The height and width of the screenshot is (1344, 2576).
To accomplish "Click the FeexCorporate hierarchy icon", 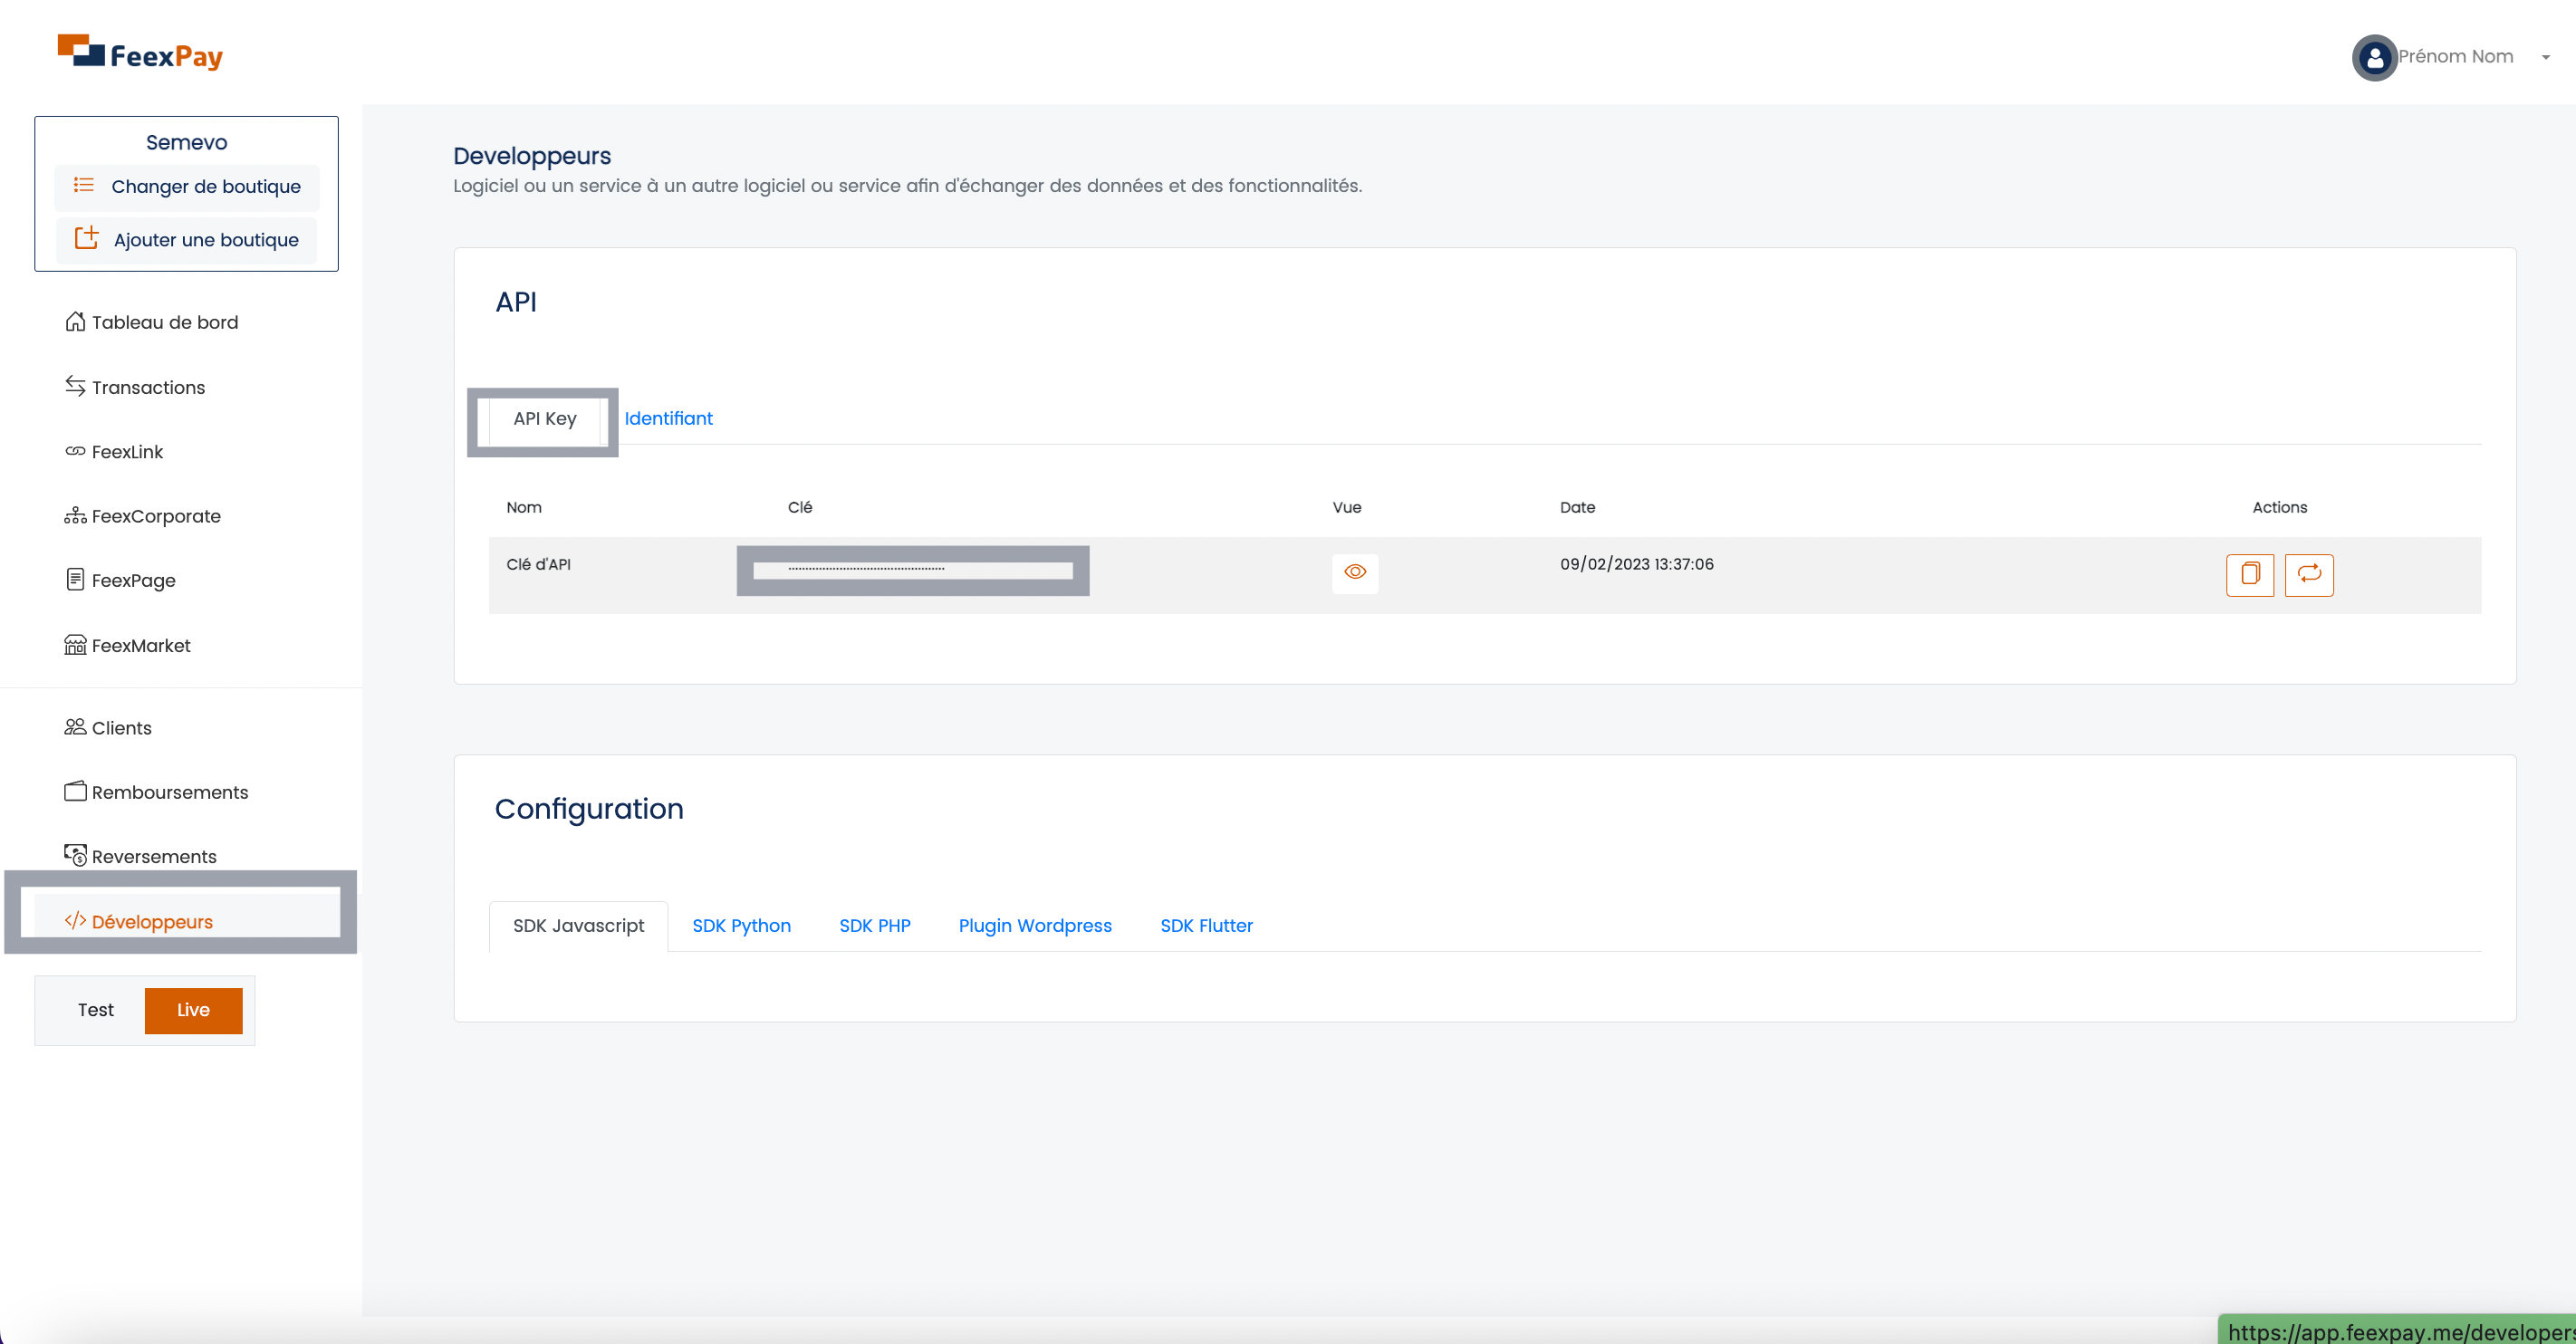I will pyautogui.click(x=75, y=516).
